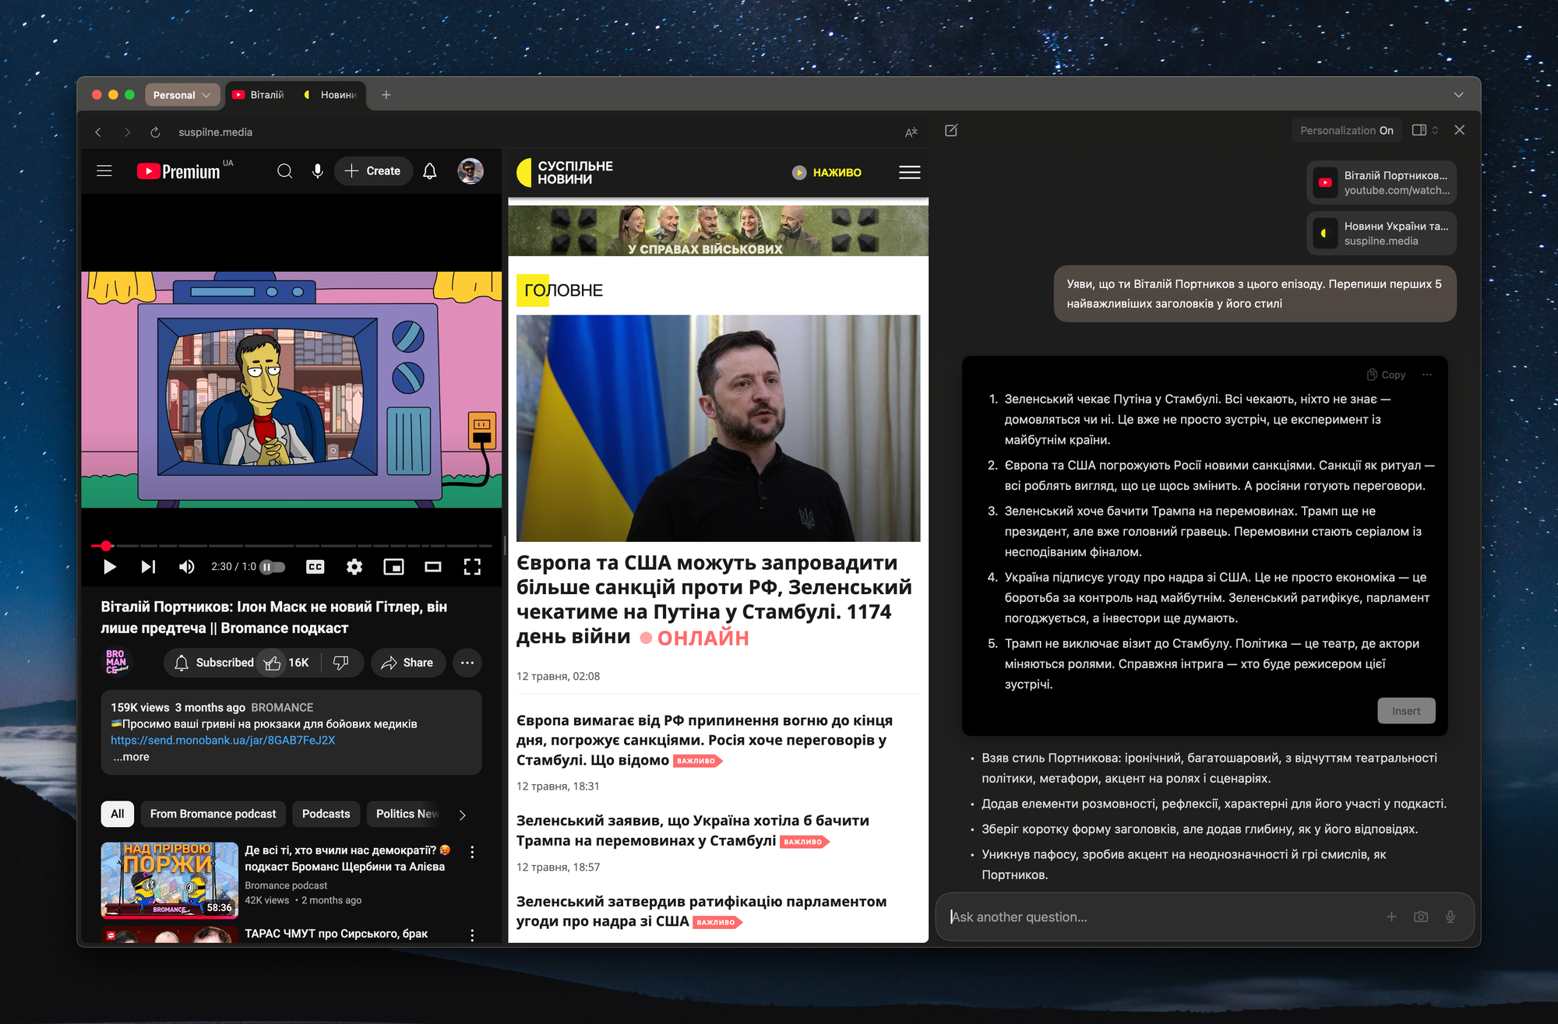Like the video with 16K likes
1558x1024 pixels.
(x=287, y=663)
